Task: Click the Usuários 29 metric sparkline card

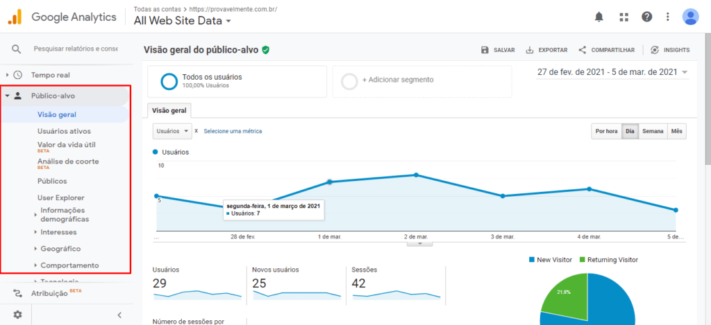Action: click(198, 283)
